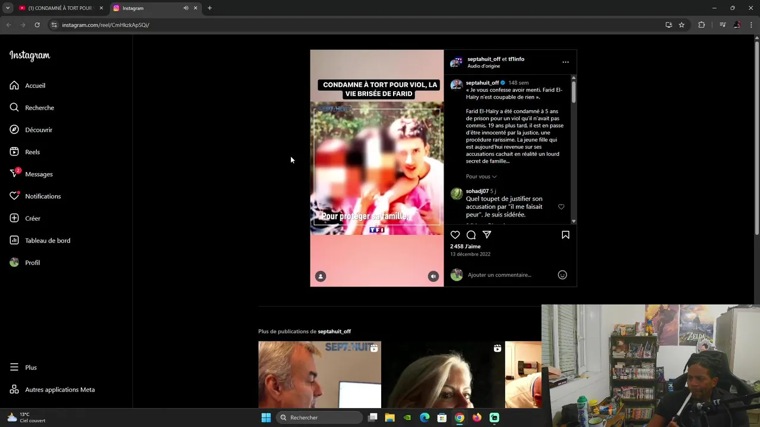Share the reel with paper-plane icon
Screen dimensions: 760x427
click(x=487, y=235)
